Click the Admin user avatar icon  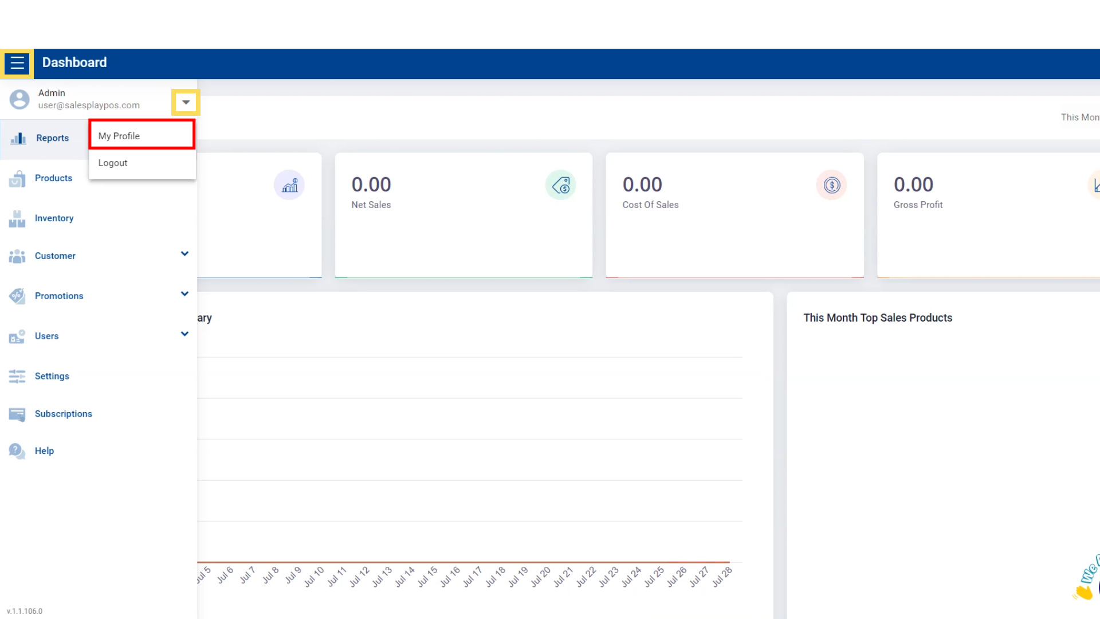coord(19,99)
